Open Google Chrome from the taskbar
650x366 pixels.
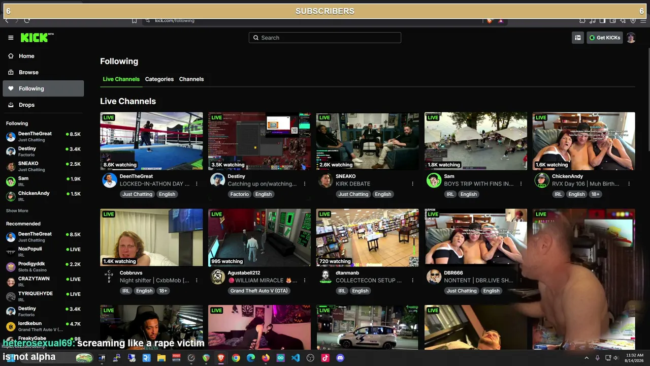236,358
